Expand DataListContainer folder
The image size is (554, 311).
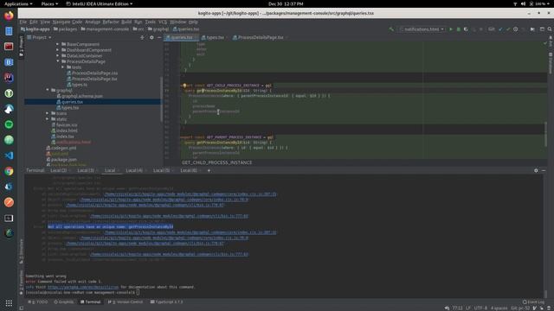click(58, 55)
